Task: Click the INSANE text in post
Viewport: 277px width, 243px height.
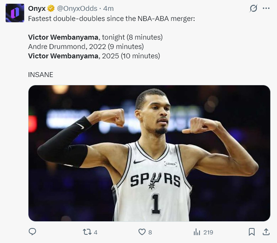Action: click(41, 75)
